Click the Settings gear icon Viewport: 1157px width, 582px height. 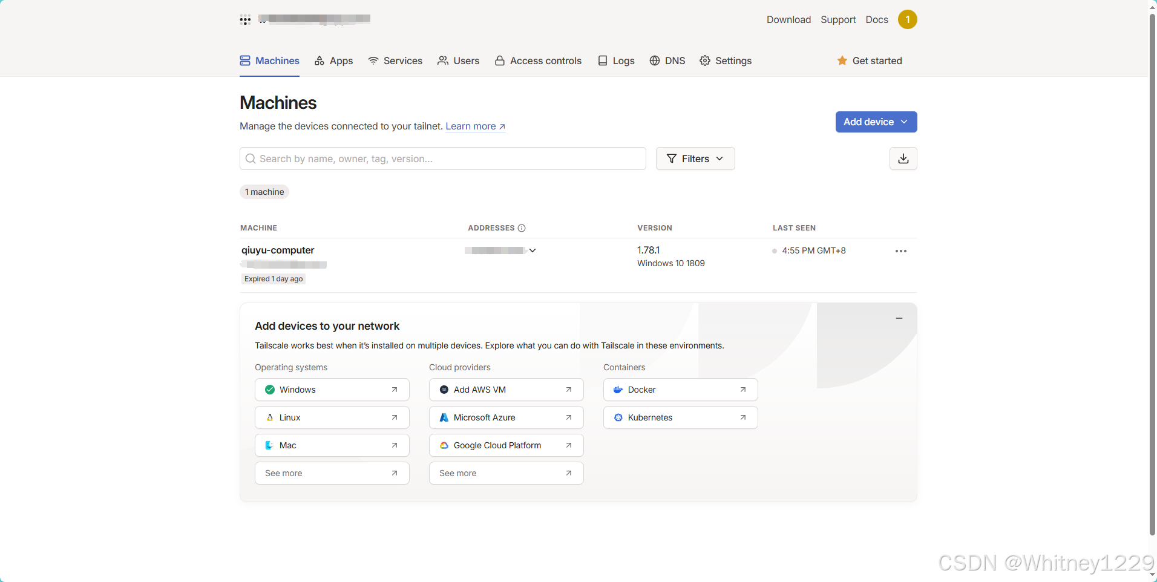705,60
